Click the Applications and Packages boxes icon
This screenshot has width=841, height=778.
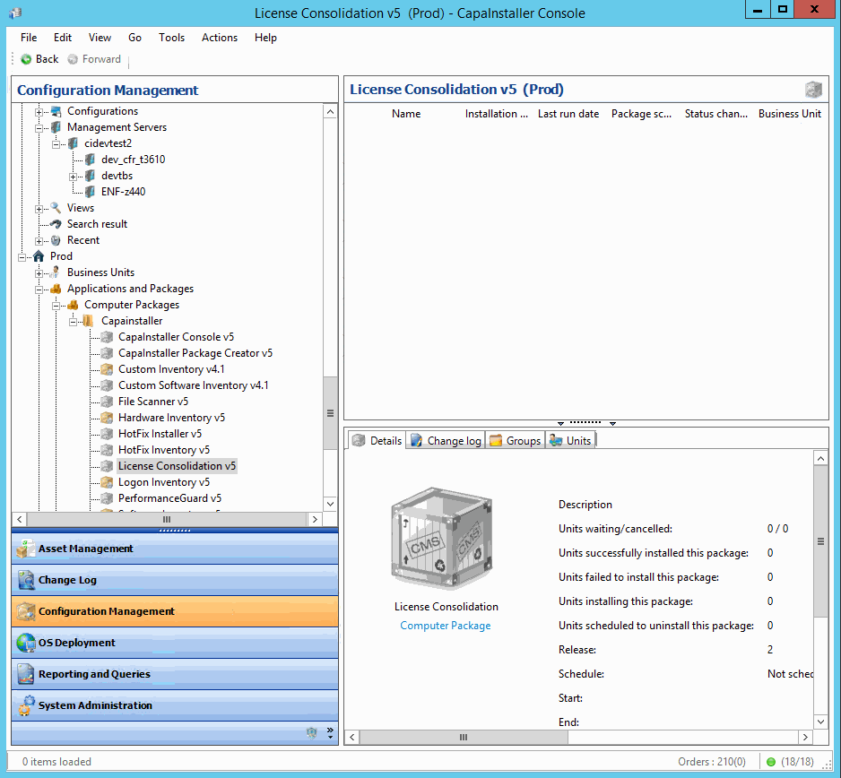[x=56, y=289]
